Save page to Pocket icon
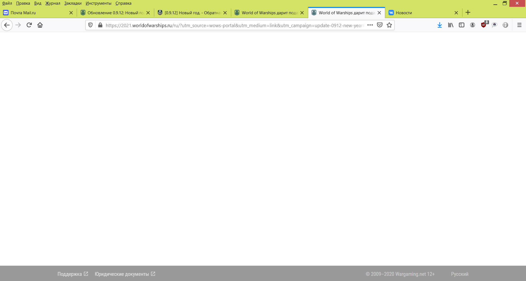 coord(379,25)
